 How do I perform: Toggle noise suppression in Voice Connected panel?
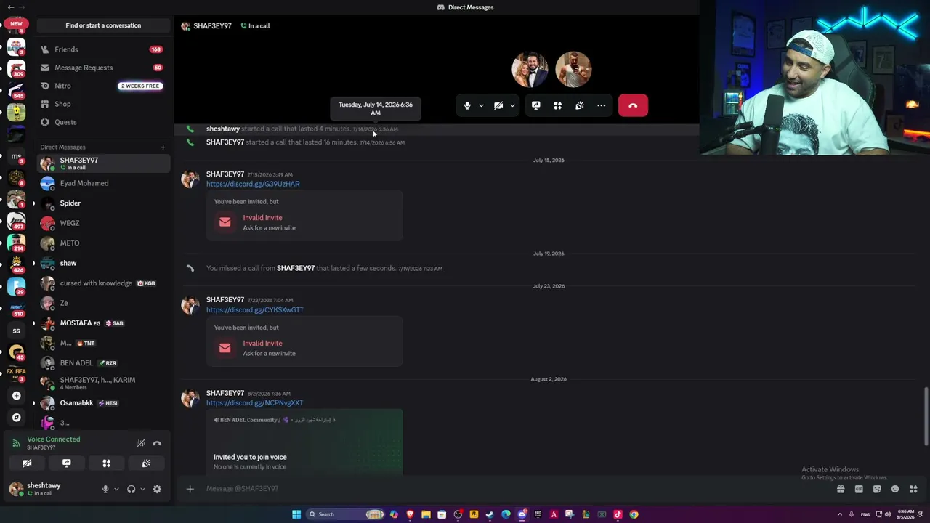pos(141,443)
